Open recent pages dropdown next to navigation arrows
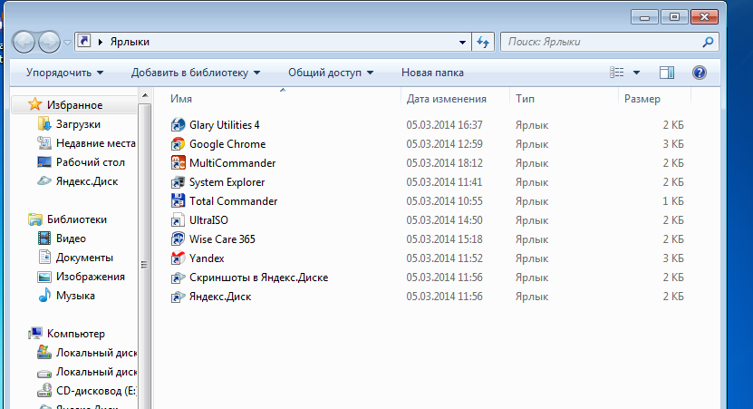The width and height of the screenshot is (753, 409). [x=67, y=43]
